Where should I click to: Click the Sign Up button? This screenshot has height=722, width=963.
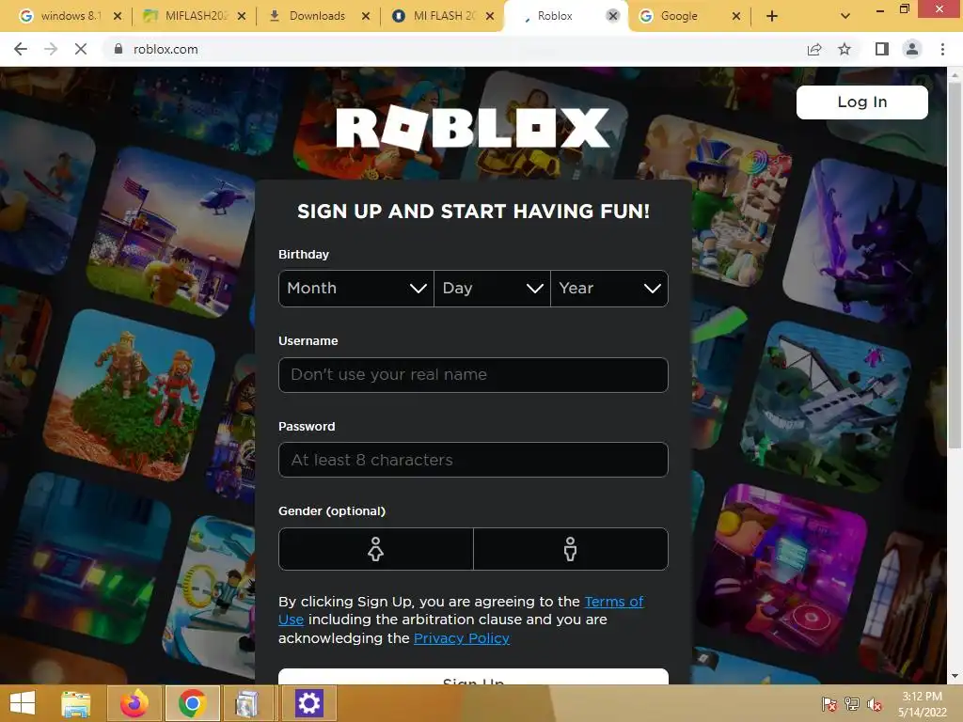click(473, 677)
